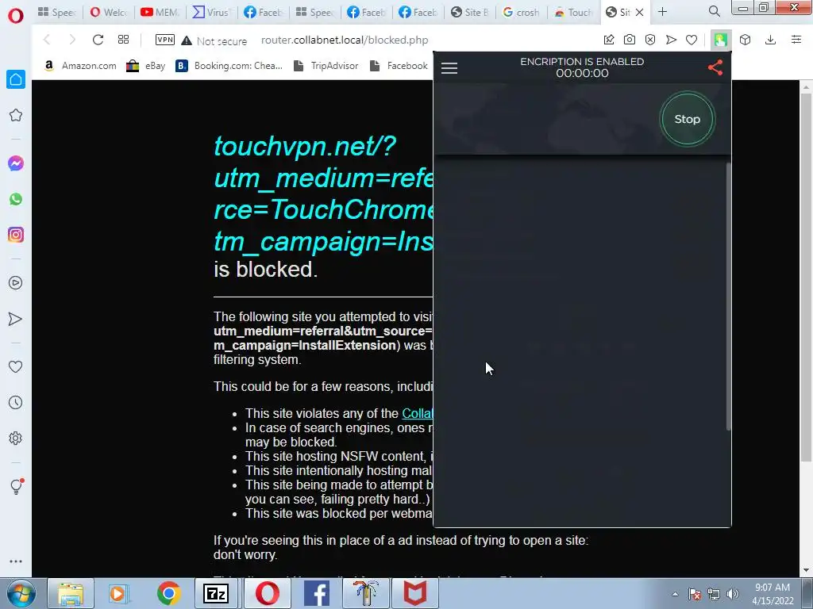Open the extensions cube icon
Viewport: 813px width, 609px height.
pos(745,40)
